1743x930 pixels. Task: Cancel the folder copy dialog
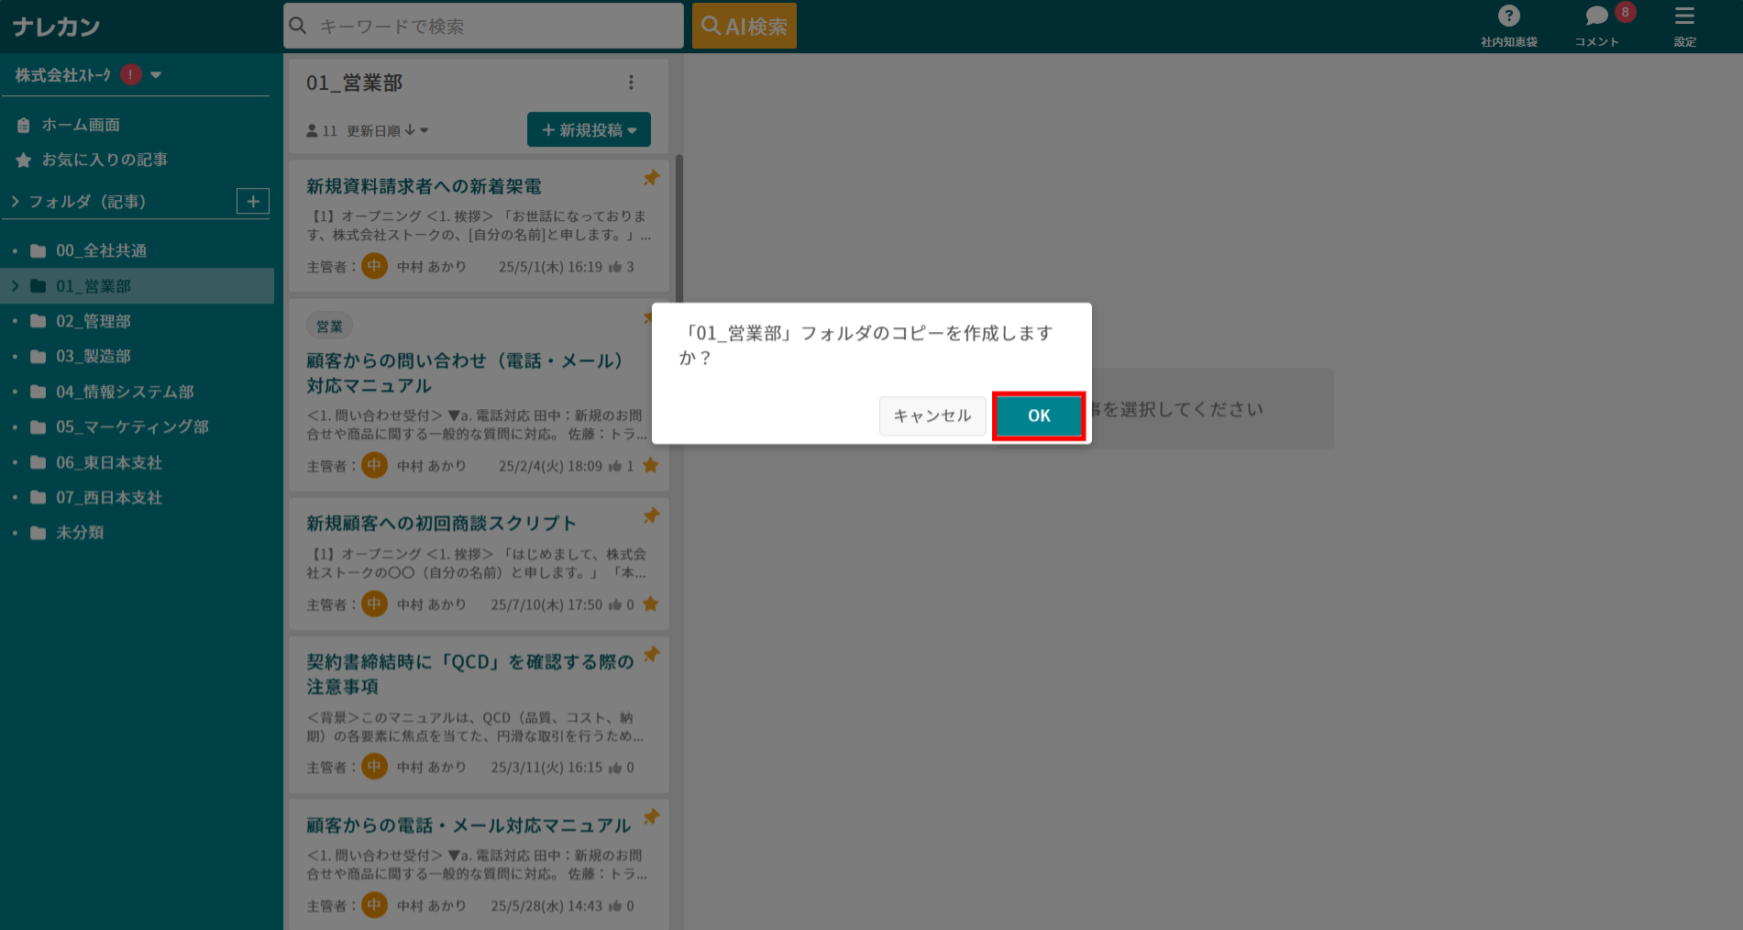pyautogui.click(x=932, y=415)
